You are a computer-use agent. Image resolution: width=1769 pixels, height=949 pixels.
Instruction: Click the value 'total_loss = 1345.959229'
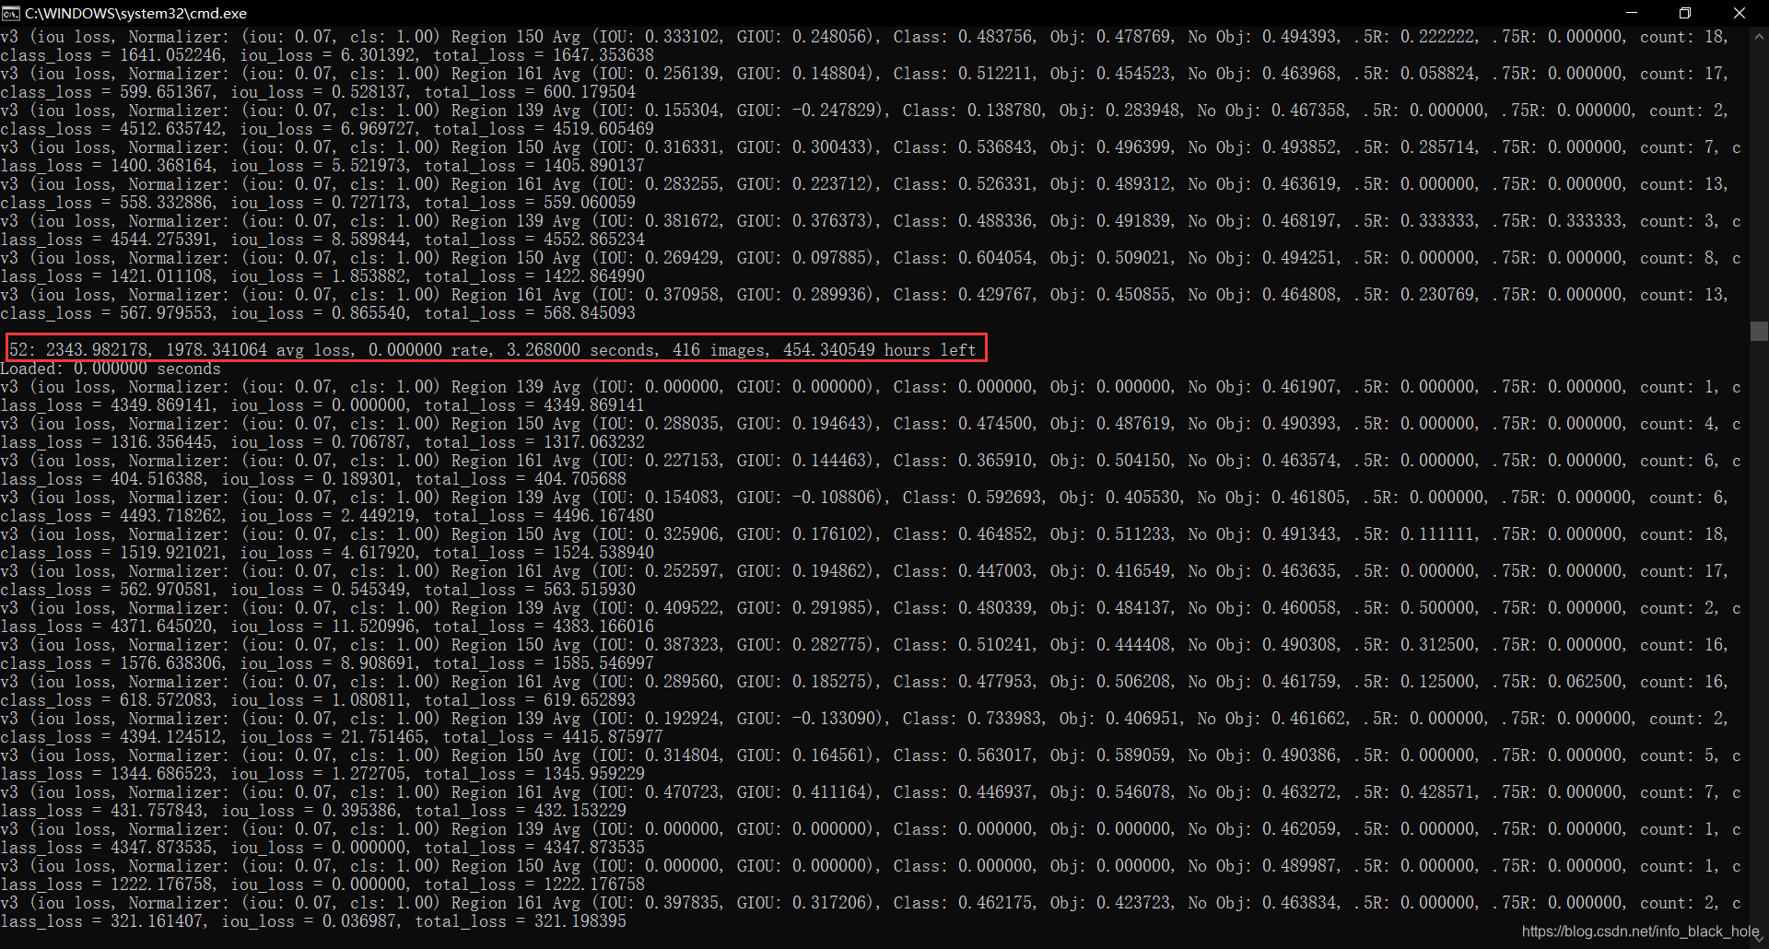pyautogui.click(x=534, y=774)
